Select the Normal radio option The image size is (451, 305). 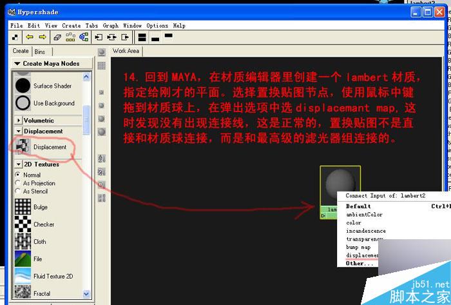[18, 175]
